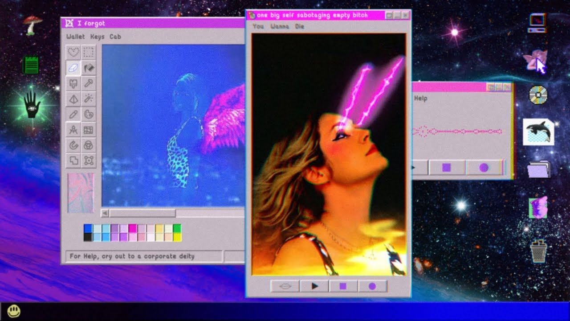
Task: Click the pink marbled pattern preview
Action: (x=81, y=193)
